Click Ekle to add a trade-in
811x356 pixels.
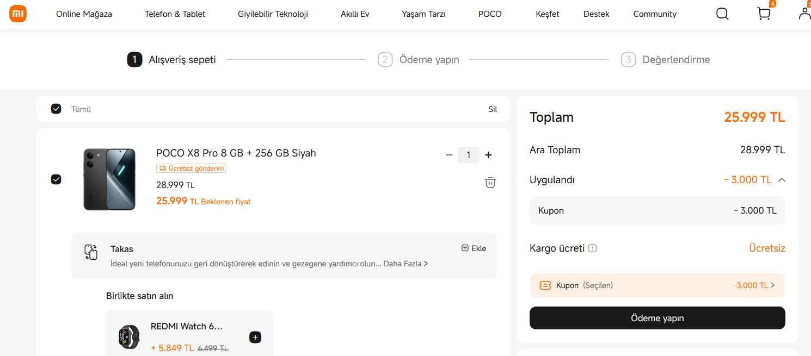474,248
